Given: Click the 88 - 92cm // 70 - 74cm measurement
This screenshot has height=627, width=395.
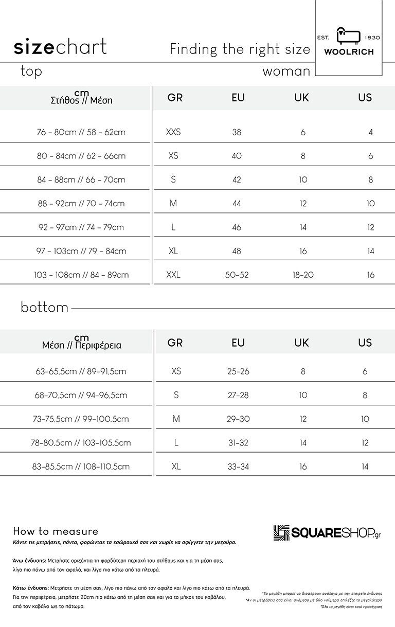Looking at the screenshot, I should point(81,204).
